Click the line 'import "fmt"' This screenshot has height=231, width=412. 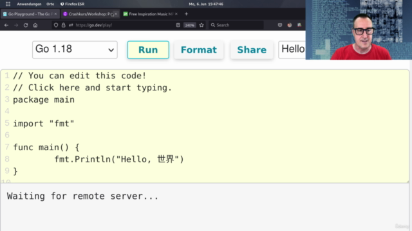(44, 124)
